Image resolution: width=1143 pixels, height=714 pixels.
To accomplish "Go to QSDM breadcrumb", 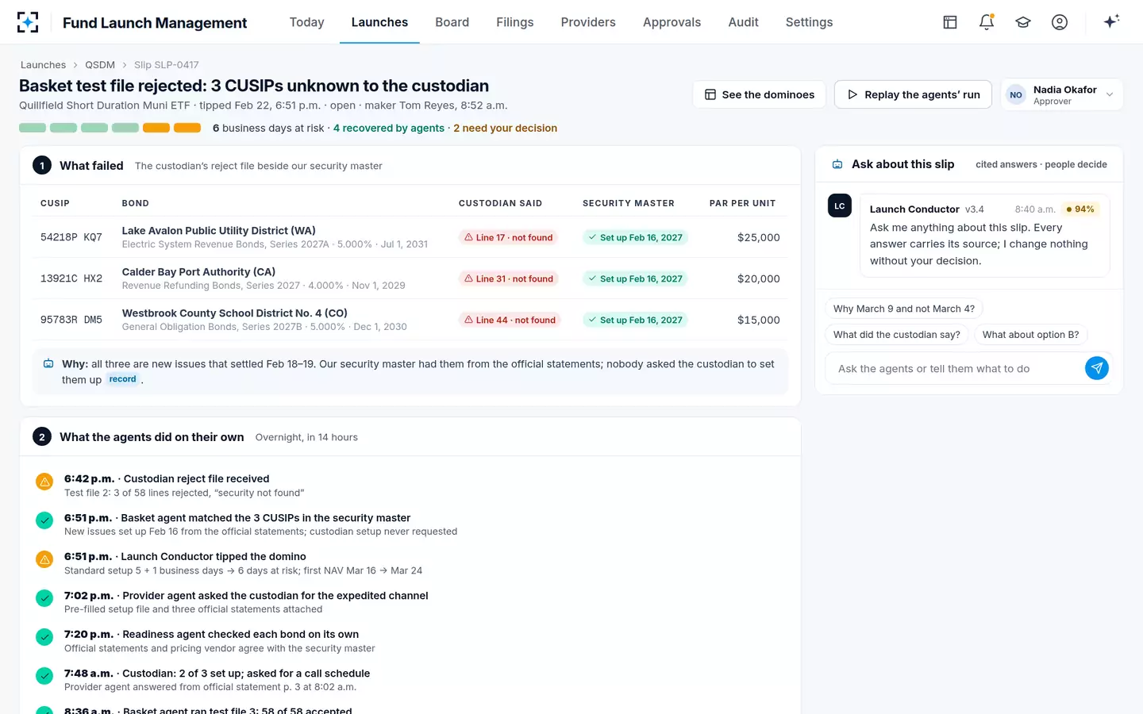I will point(100,65).
